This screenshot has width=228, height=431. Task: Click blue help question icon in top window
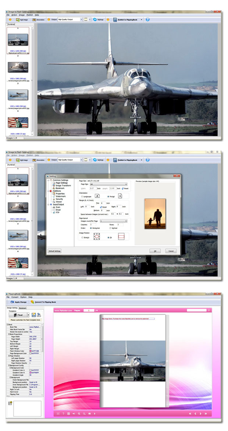point(147,20)
